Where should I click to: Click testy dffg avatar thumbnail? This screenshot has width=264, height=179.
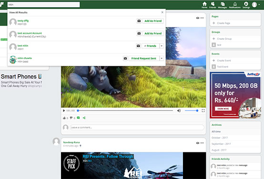click(13, 22)
